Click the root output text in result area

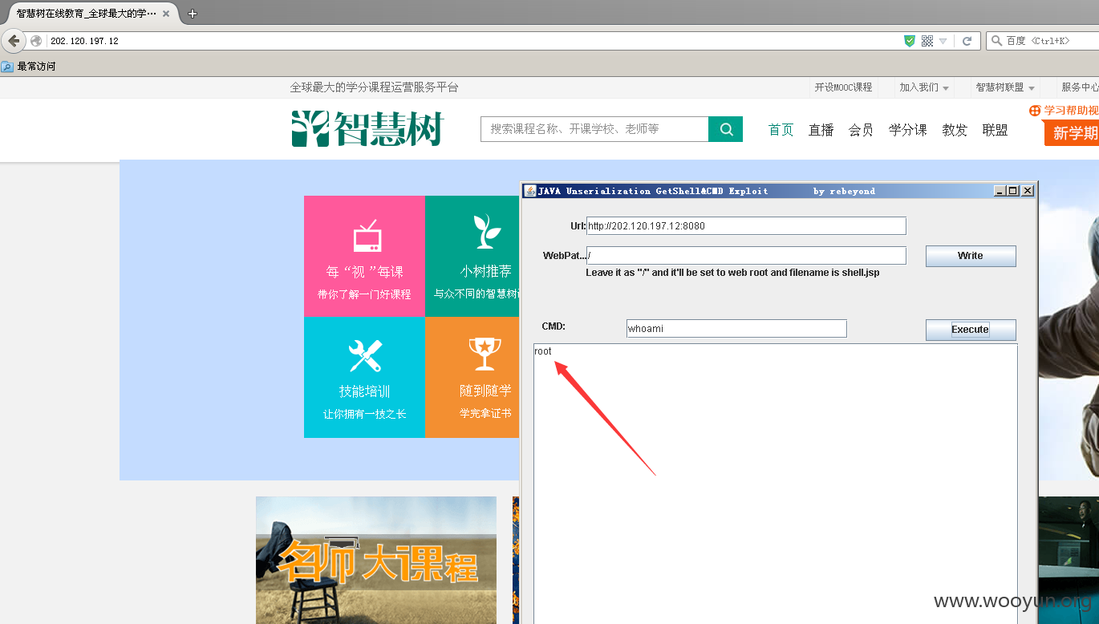[543, 351]
